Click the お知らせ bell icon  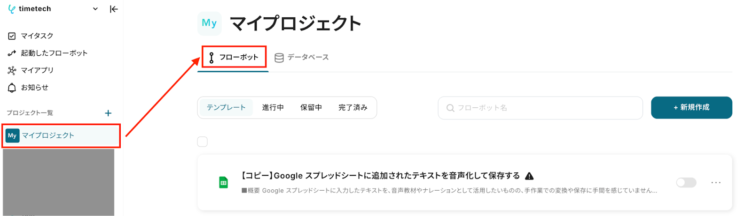click(x=12, y=88)
